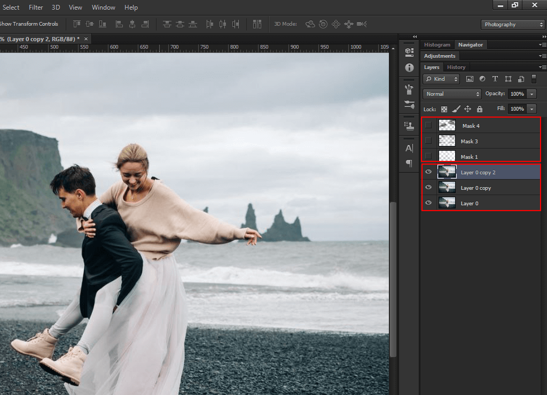Hide the Layer 0 copy layer

click(428, 188)
